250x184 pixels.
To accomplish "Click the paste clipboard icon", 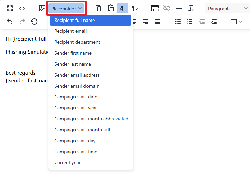I will (x=111, y=8).
